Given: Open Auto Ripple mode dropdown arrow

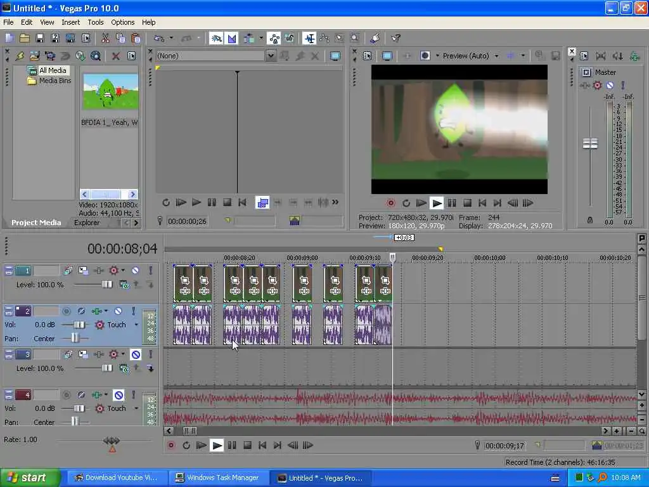Looking at the screenshot, I should tap(260, 38).
